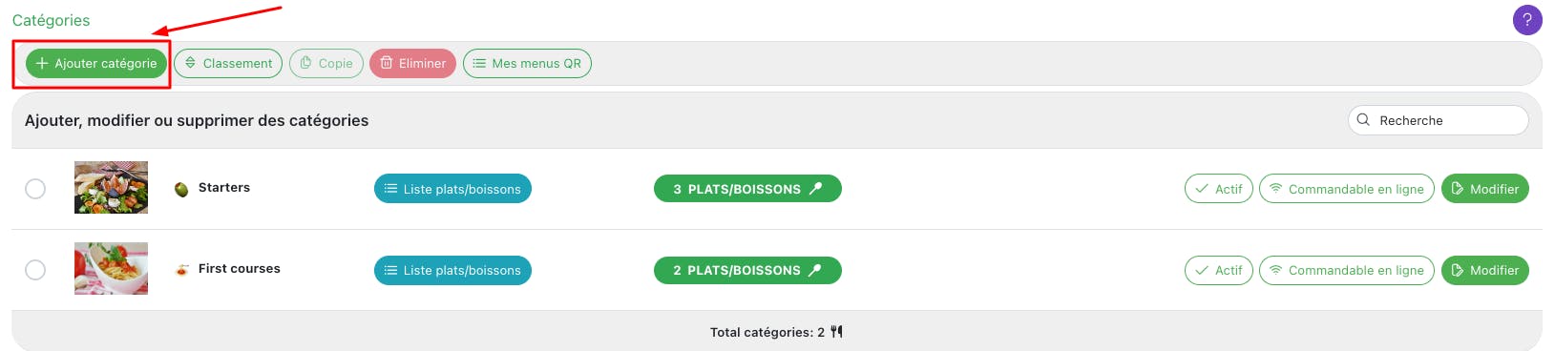1555x351 pixels.
Task: Click the magnifier icon in Recherche field
Action: 1363,120
